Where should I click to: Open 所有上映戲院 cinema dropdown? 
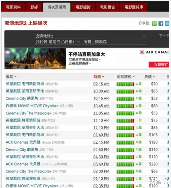(114, 42)
